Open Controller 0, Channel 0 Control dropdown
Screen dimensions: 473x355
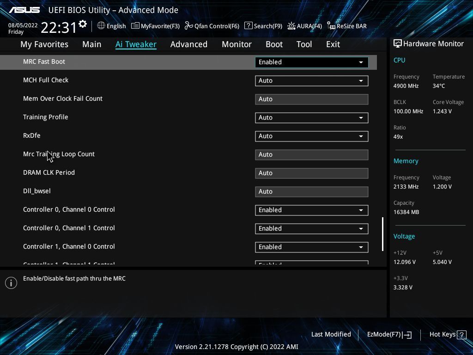point(312,210)
